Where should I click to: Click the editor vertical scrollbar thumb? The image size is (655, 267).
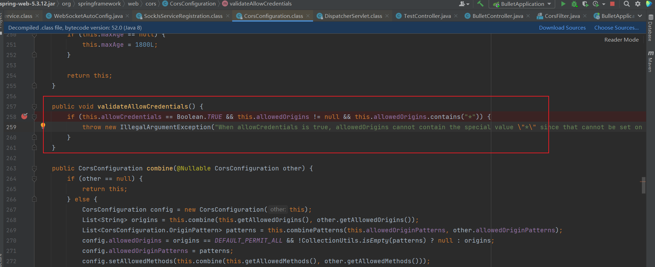point(643,186)
